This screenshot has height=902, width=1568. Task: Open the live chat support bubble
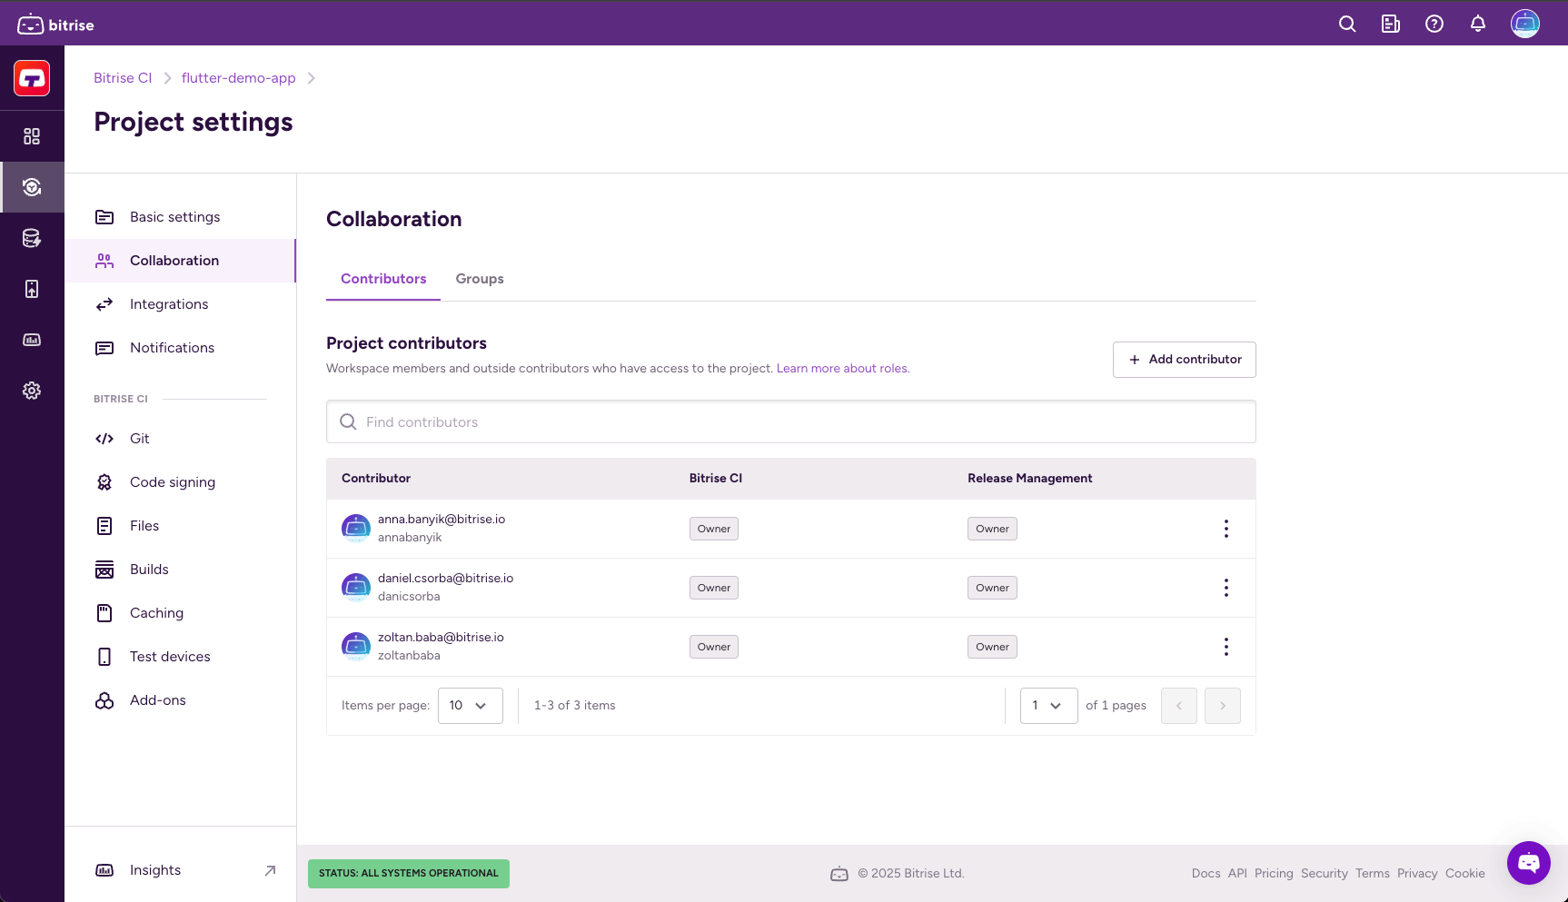[1528, 862]
